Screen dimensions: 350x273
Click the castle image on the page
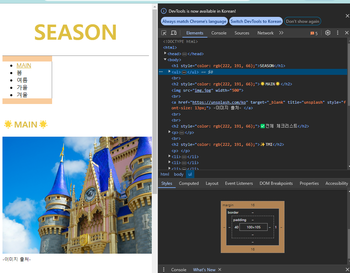77,195
